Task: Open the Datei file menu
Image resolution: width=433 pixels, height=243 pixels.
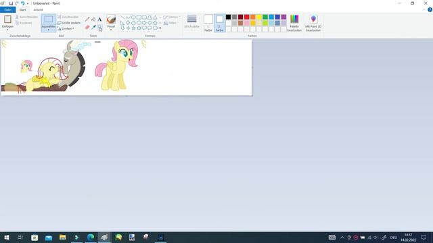Action: click(7, 9)
